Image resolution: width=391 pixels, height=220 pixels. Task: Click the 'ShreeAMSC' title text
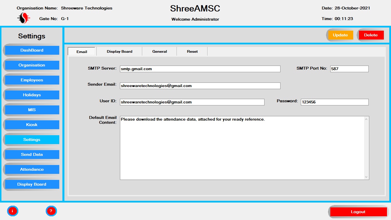click(195, 8)
